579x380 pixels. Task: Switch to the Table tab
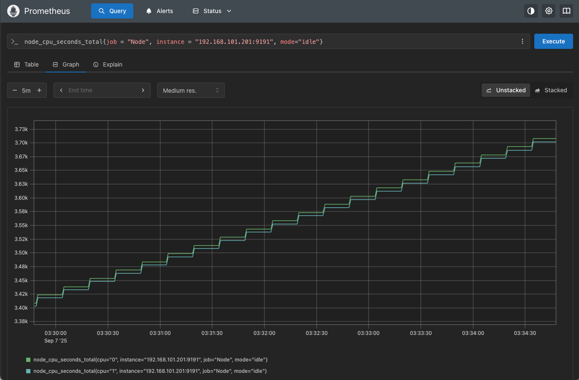coord(27,64)
